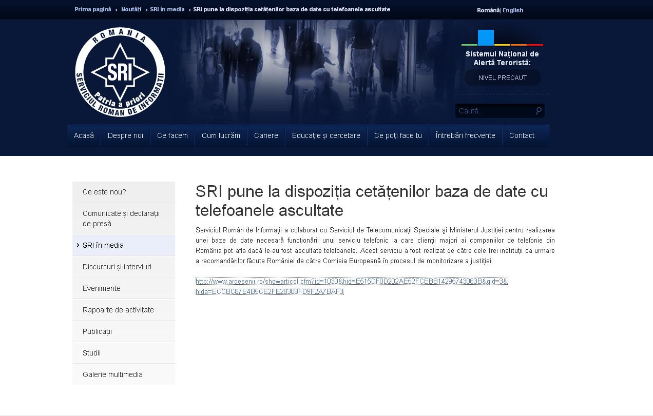
Task: Expand the Ce facem navigation item
Action: click(172, 135)
